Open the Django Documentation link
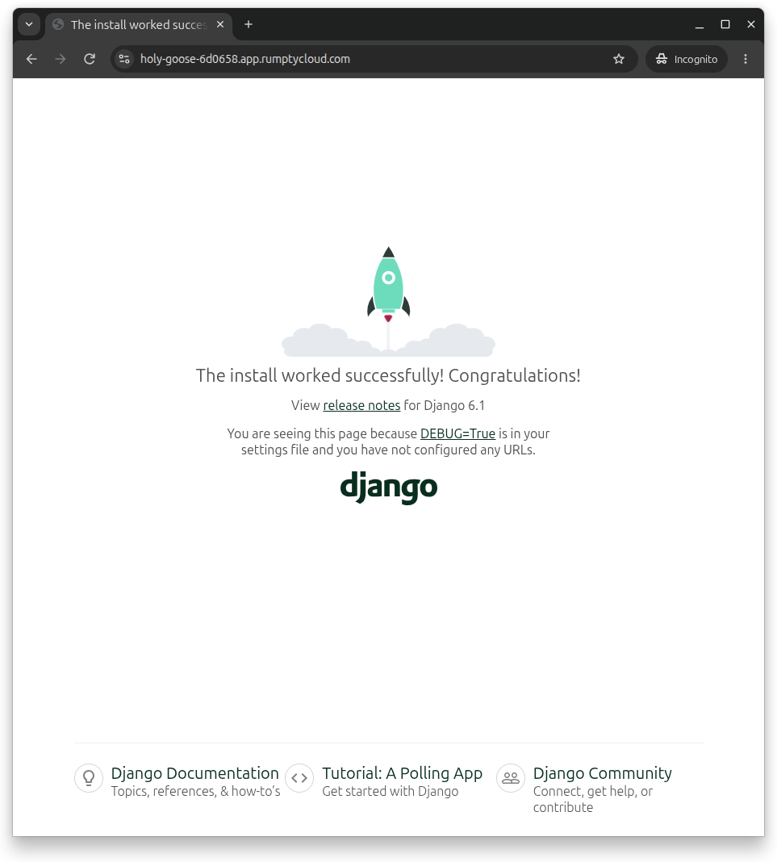The width and height of the screenshot is (777, 862). tap(195, 773)
